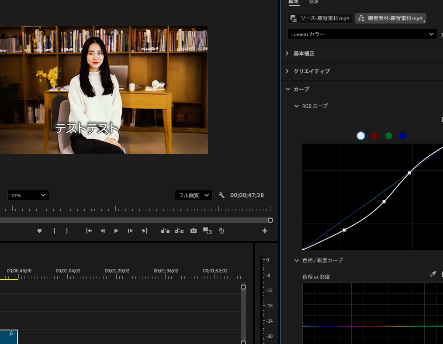The image size is (443, 344).
Task: Step back one frame
Action: tap(103, 231)
